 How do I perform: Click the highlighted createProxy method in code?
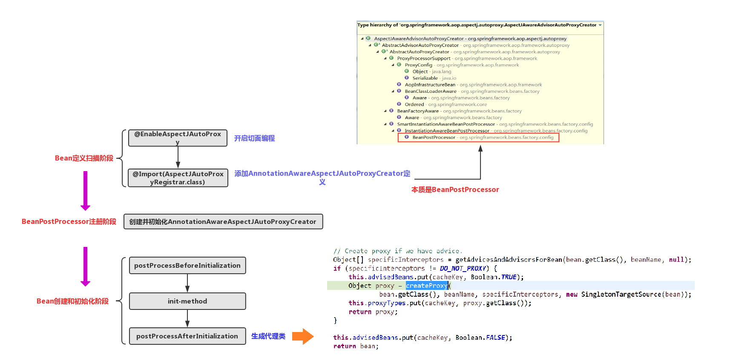pos(426,286)
